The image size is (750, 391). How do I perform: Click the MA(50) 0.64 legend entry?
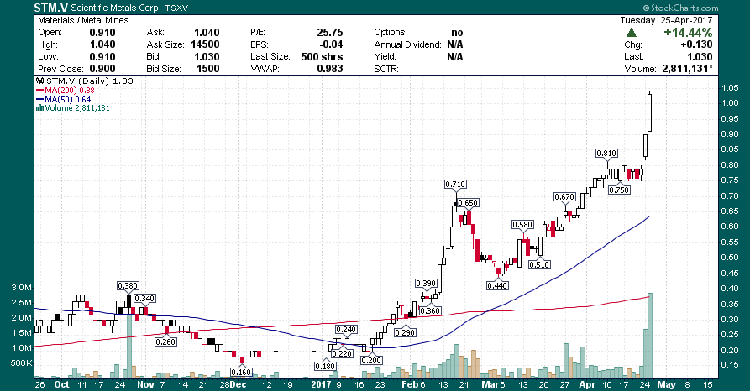(x=64, y=99)
